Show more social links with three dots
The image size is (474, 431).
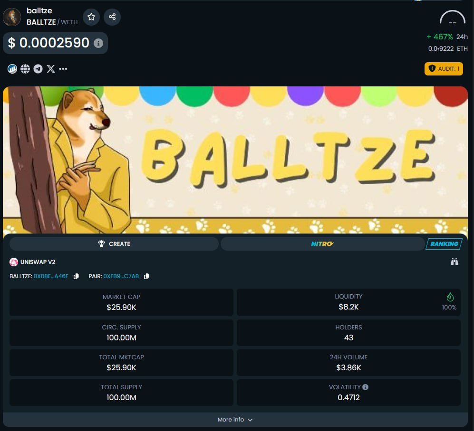coord(63,69)
